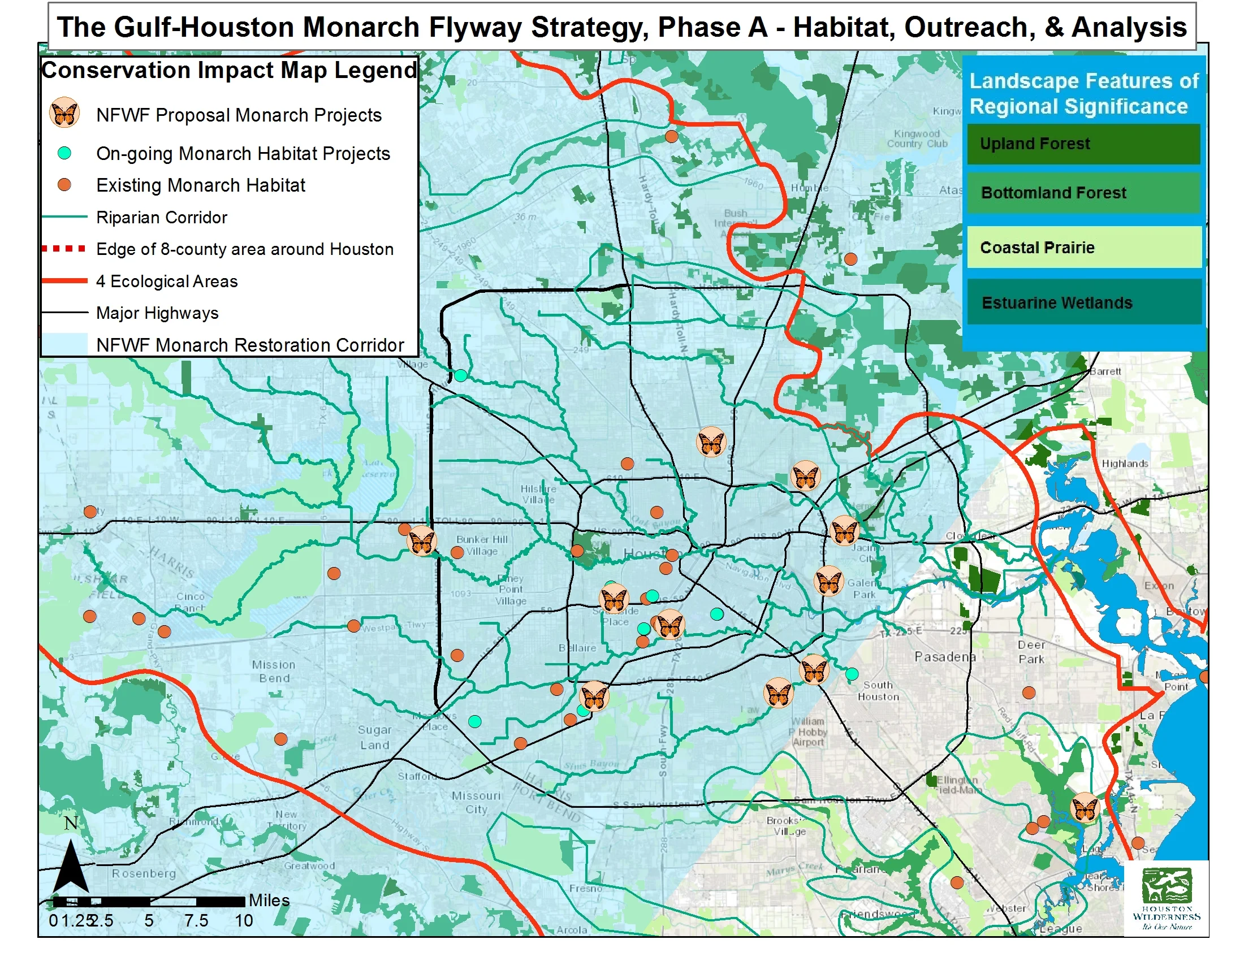Click the Hilshire Village label
Image resolution: width=1244 pixels, height=961 pixels.
pyautogui.click(x=538, y=494)
